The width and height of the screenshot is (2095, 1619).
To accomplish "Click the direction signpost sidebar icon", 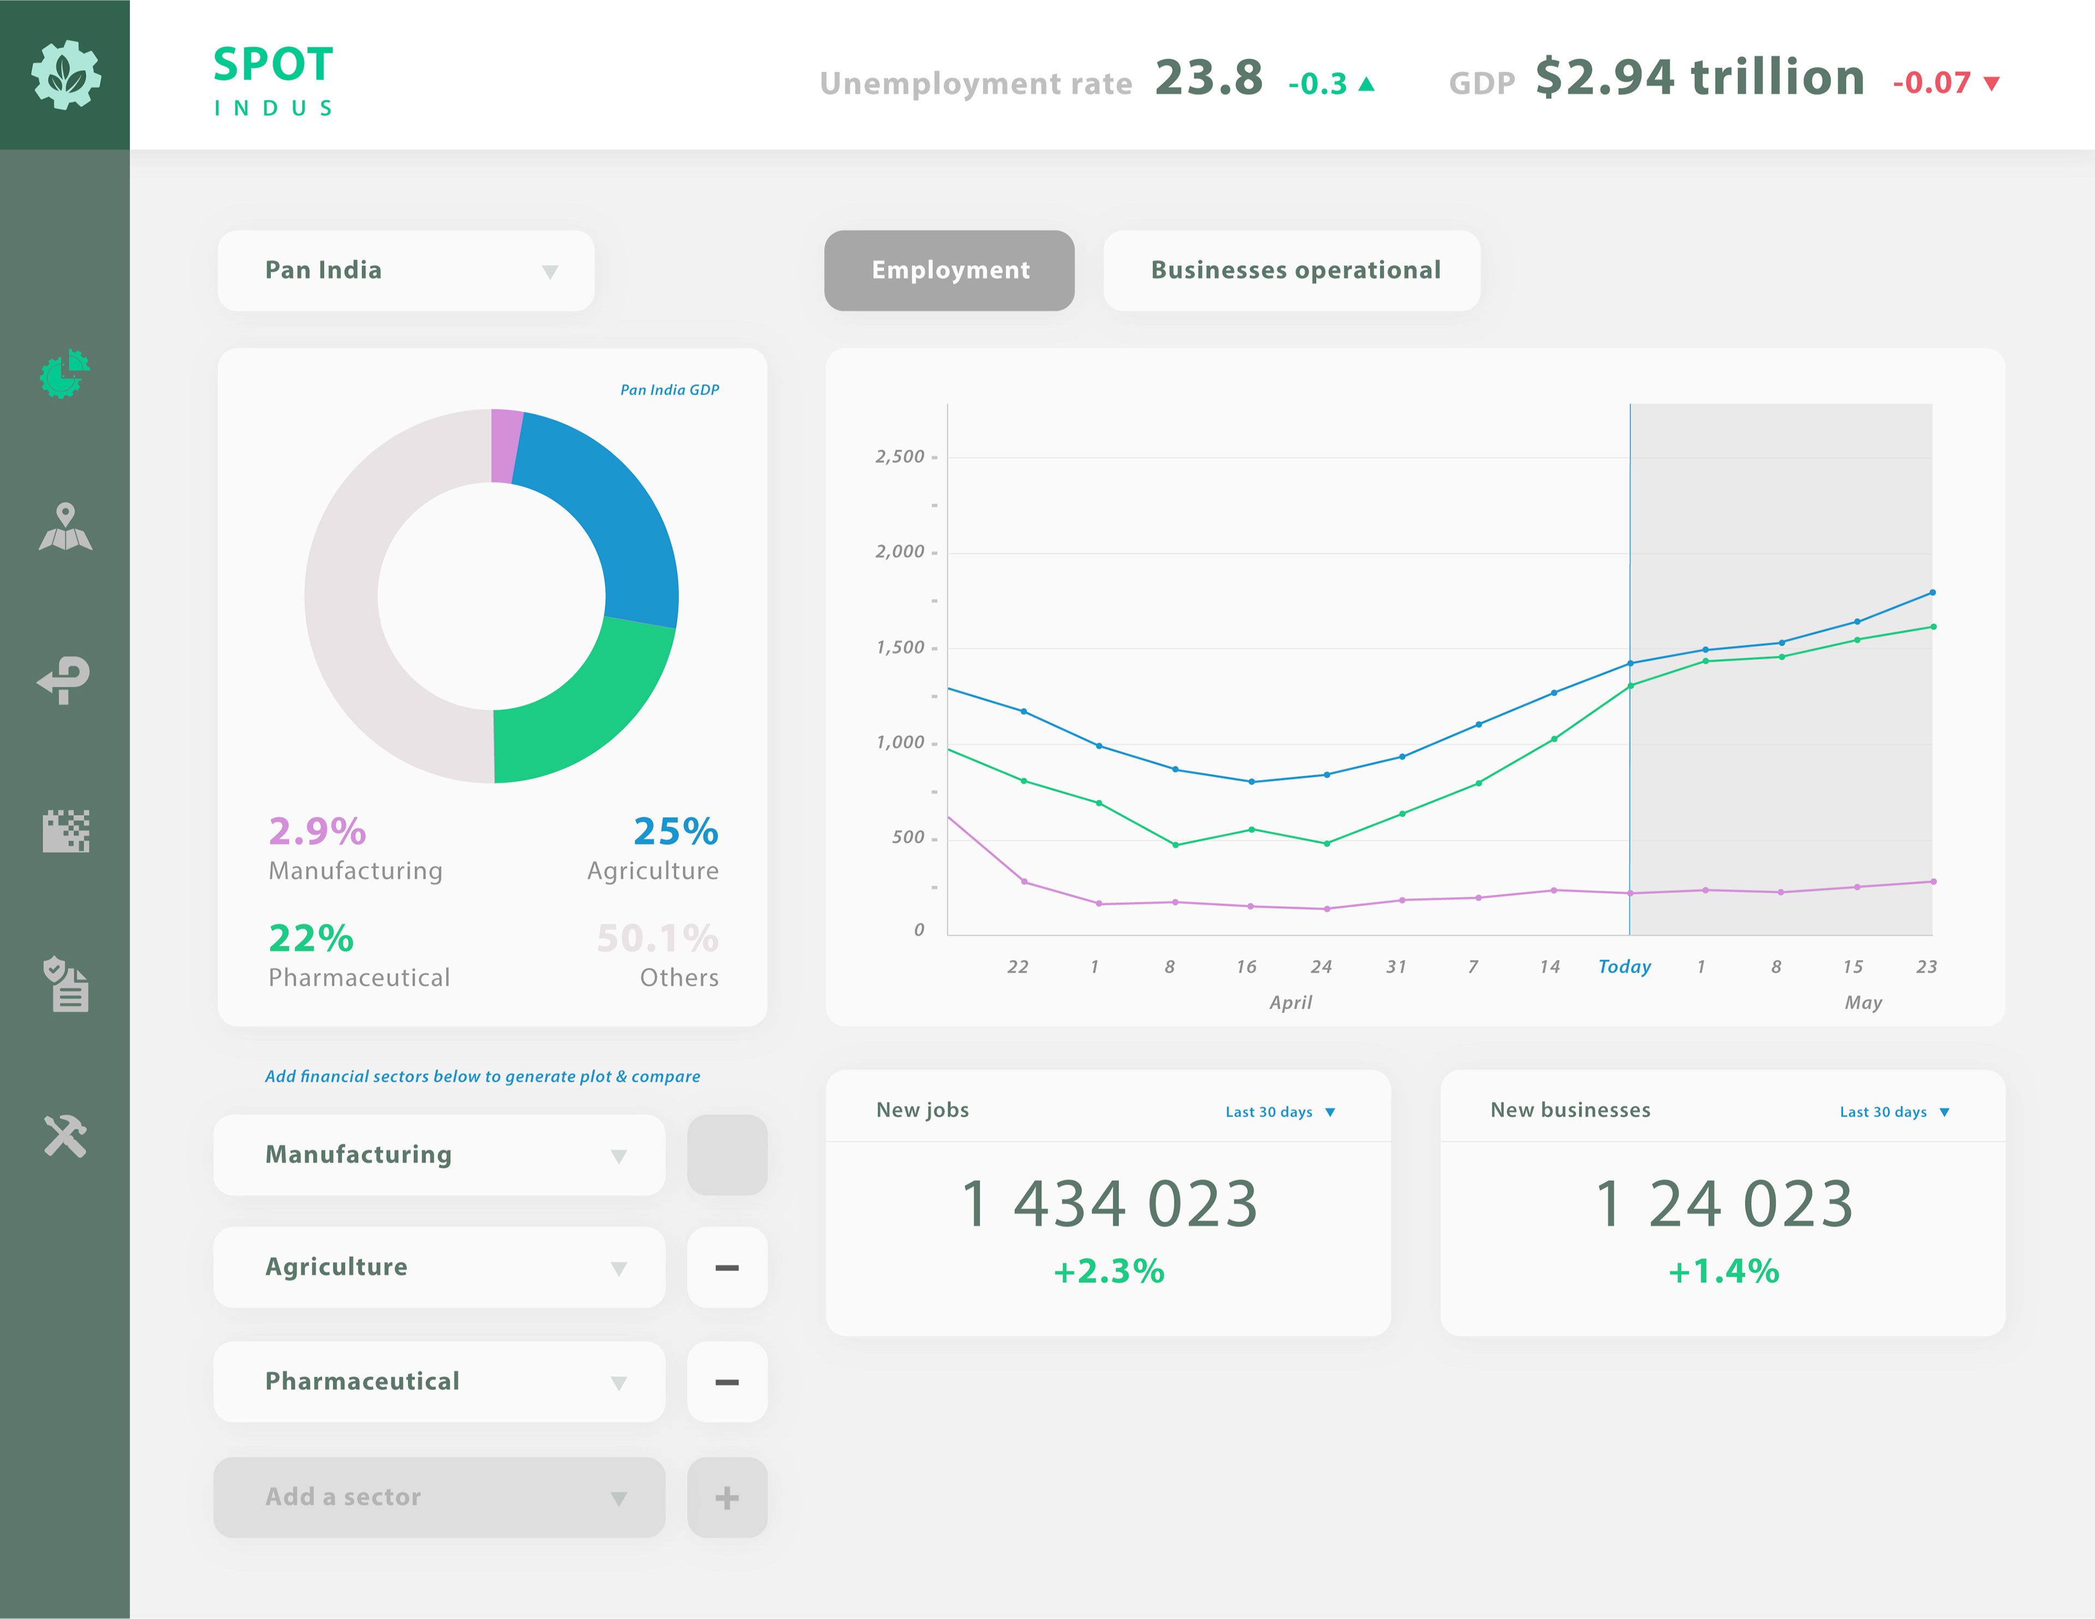I will (x=65, y=679).
